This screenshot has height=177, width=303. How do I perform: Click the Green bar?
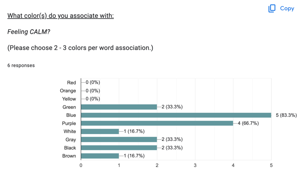119,107
